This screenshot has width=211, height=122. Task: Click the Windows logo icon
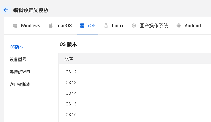(15, 26)
